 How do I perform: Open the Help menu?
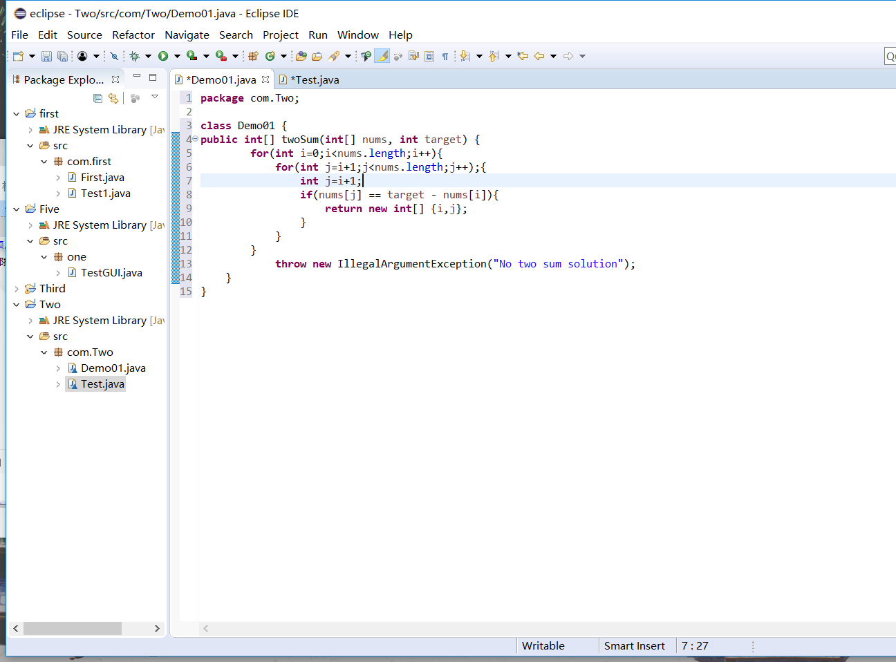pos(400,35)
